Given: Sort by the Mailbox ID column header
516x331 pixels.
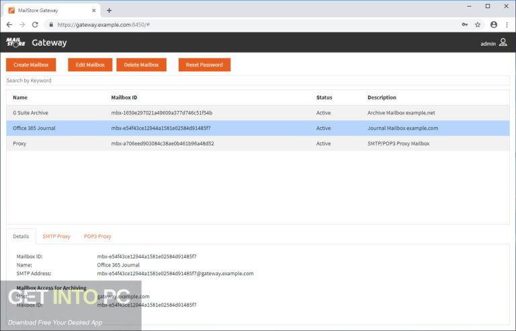Looking at the screenshot, I should 124,98.
